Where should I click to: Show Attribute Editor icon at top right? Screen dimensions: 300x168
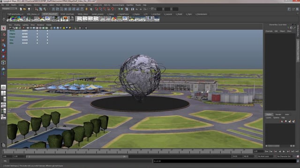click(x=289, y=9)
